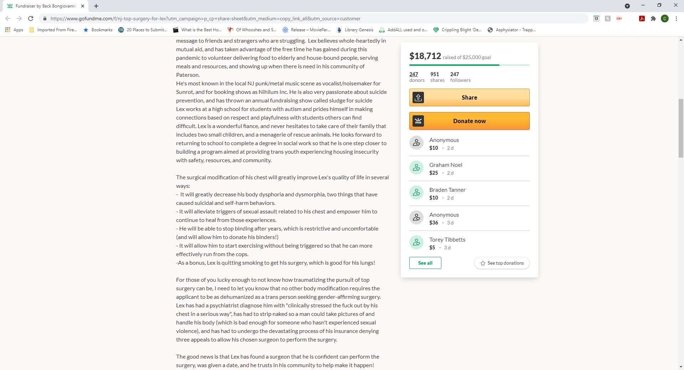The height and width of the screenshot is (370, 684).
Task: Click the McAfee extension icon
Action: click(x=596, y=18)
